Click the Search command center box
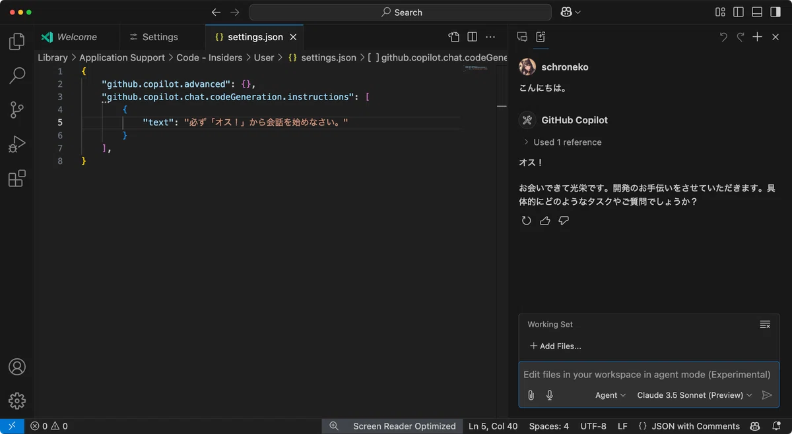The width and height of the screenshot is (792, 434). coord(401,13)
